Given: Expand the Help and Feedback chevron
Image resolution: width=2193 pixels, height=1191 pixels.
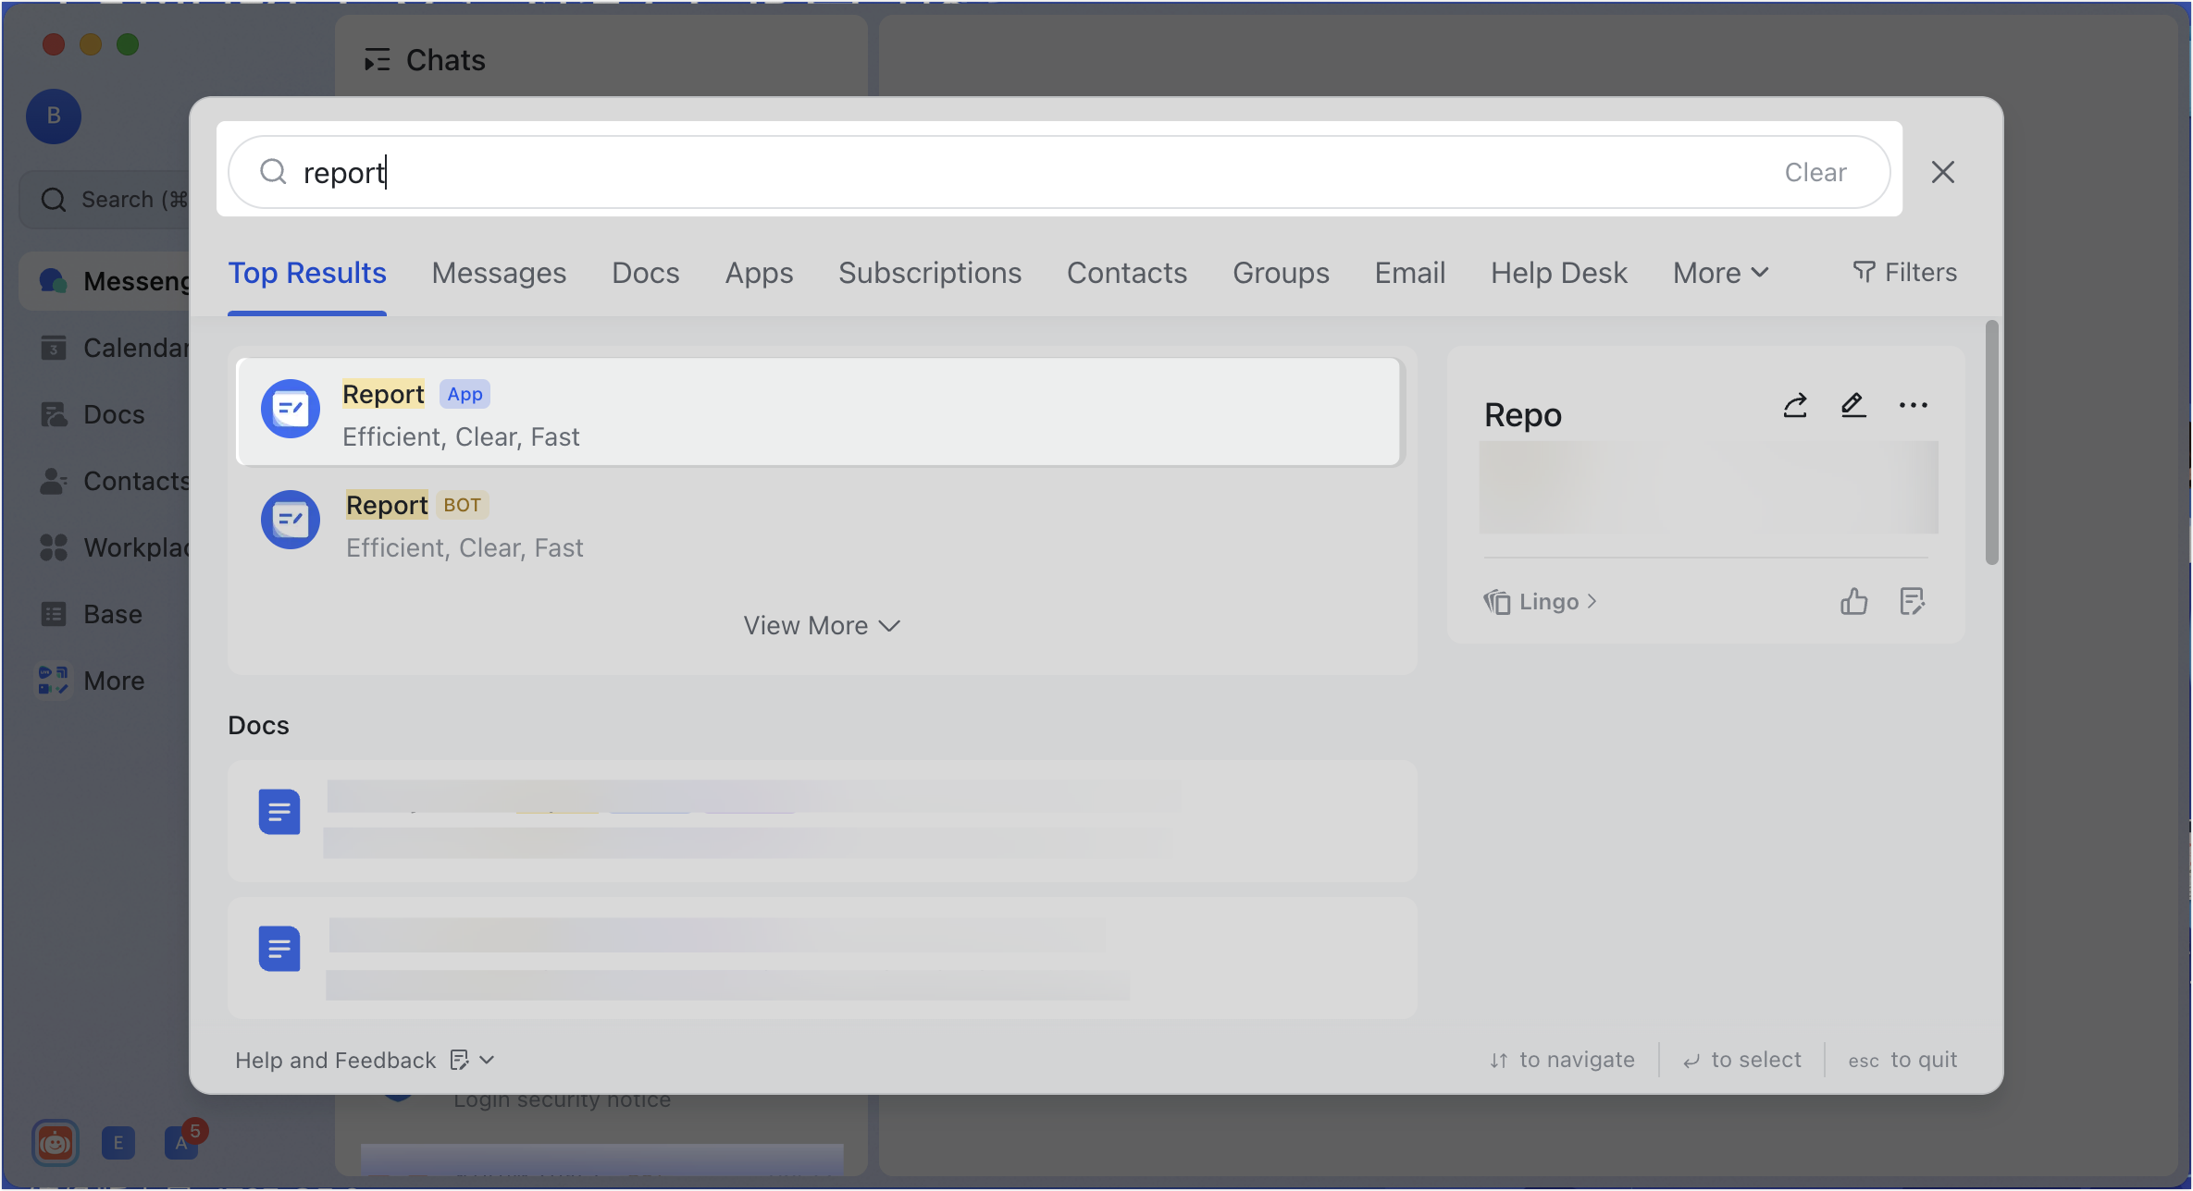Looking at the screenshot, I should coord(488,1060).
